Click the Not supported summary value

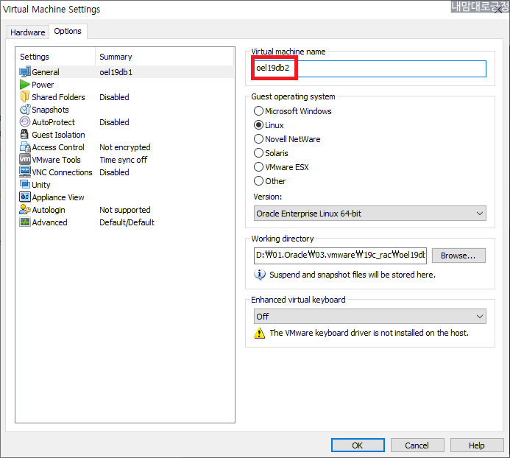tap(125, 210)
